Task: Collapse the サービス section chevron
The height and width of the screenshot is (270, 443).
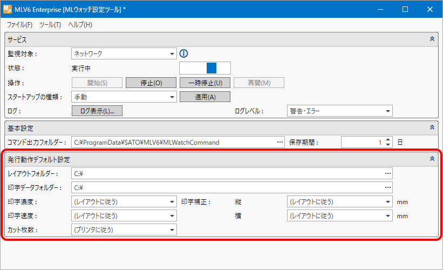Action: click(432, 39)
